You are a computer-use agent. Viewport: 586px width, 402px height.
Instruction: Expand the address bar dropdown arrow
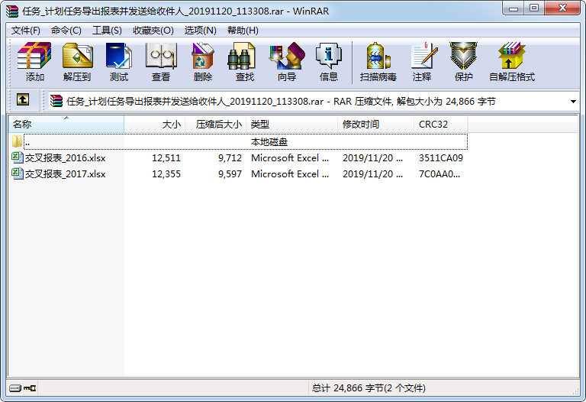pos(573,102)
